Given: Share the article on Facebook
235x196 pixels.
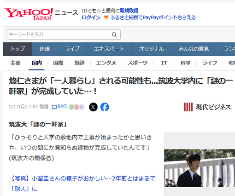Looking at the screenshot, I should [x=105, y=107].
